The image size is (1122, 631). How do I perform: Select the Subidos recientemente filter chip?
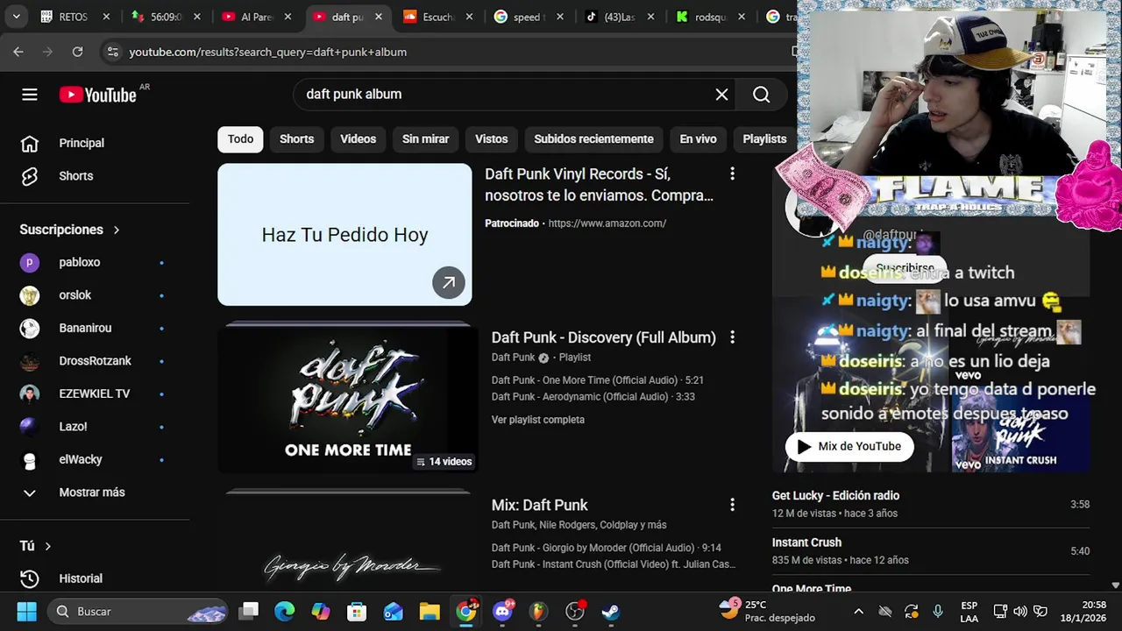pyautogui.click(x=593, y=139)
